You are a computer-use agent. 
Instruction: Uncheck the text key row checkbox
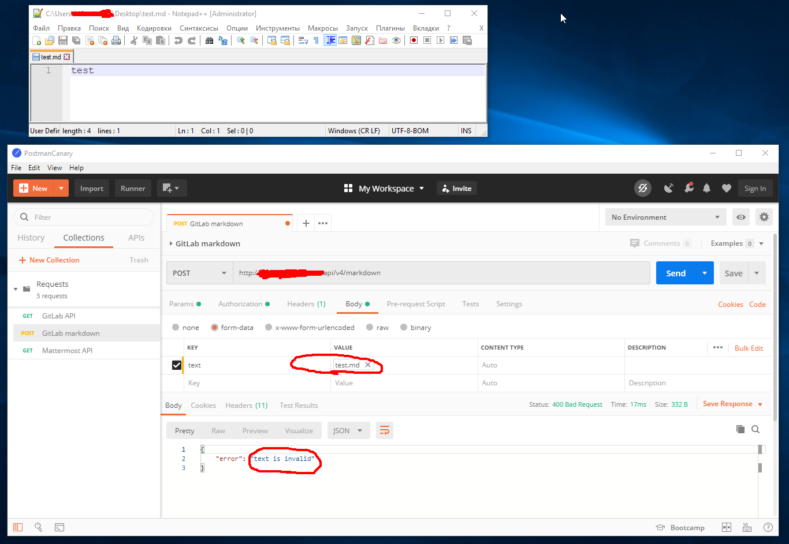tap(177, 365)
